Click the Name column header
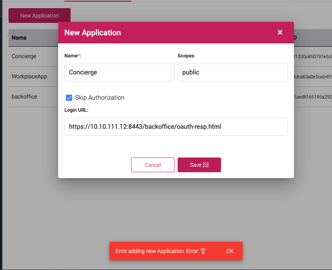 click(19, 38)
